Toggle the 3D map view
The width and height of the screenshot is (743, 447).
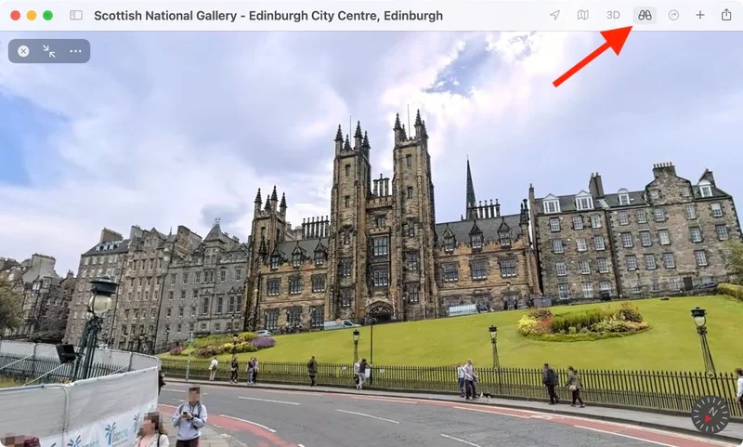[x=613, y=15]
